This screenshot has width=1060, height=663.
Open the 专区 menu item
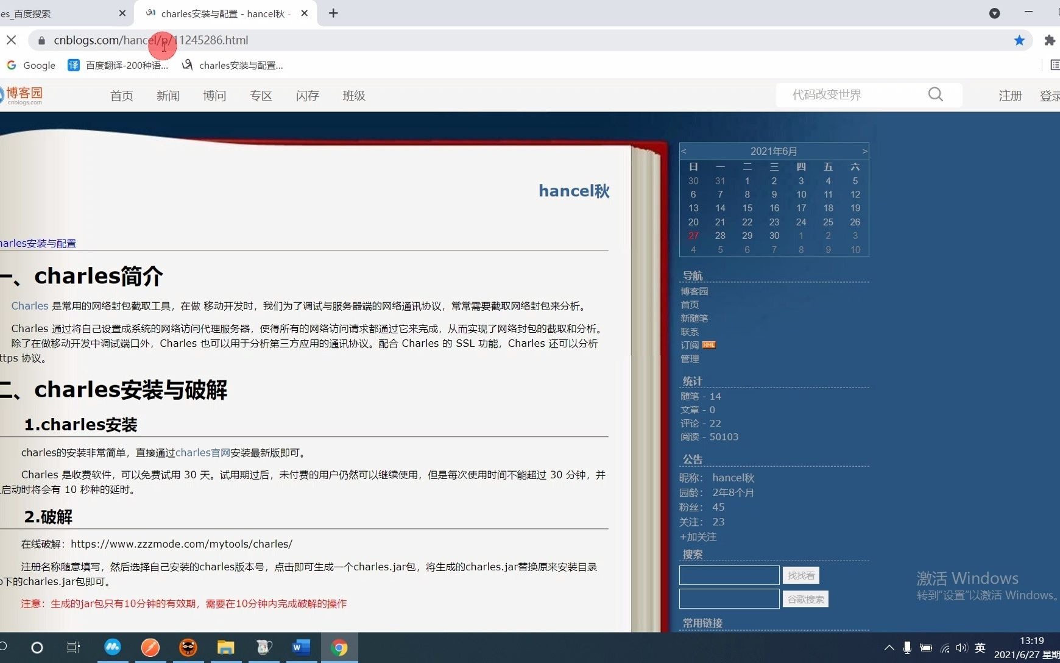coord(261,96)
